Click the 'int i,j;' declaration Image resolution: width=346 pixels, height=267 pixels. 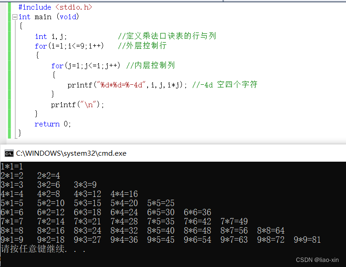click(51, 36)
